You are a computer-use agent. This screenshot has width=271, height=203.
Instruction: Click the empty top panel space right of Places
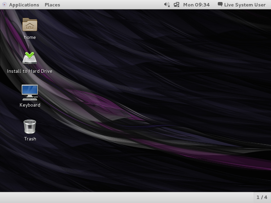click(112, 5)
